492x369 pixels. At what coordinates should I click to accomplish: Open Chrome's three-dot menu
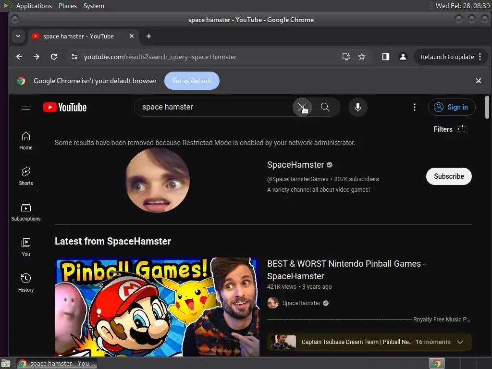pyautogui.click(x=480, y=57)
